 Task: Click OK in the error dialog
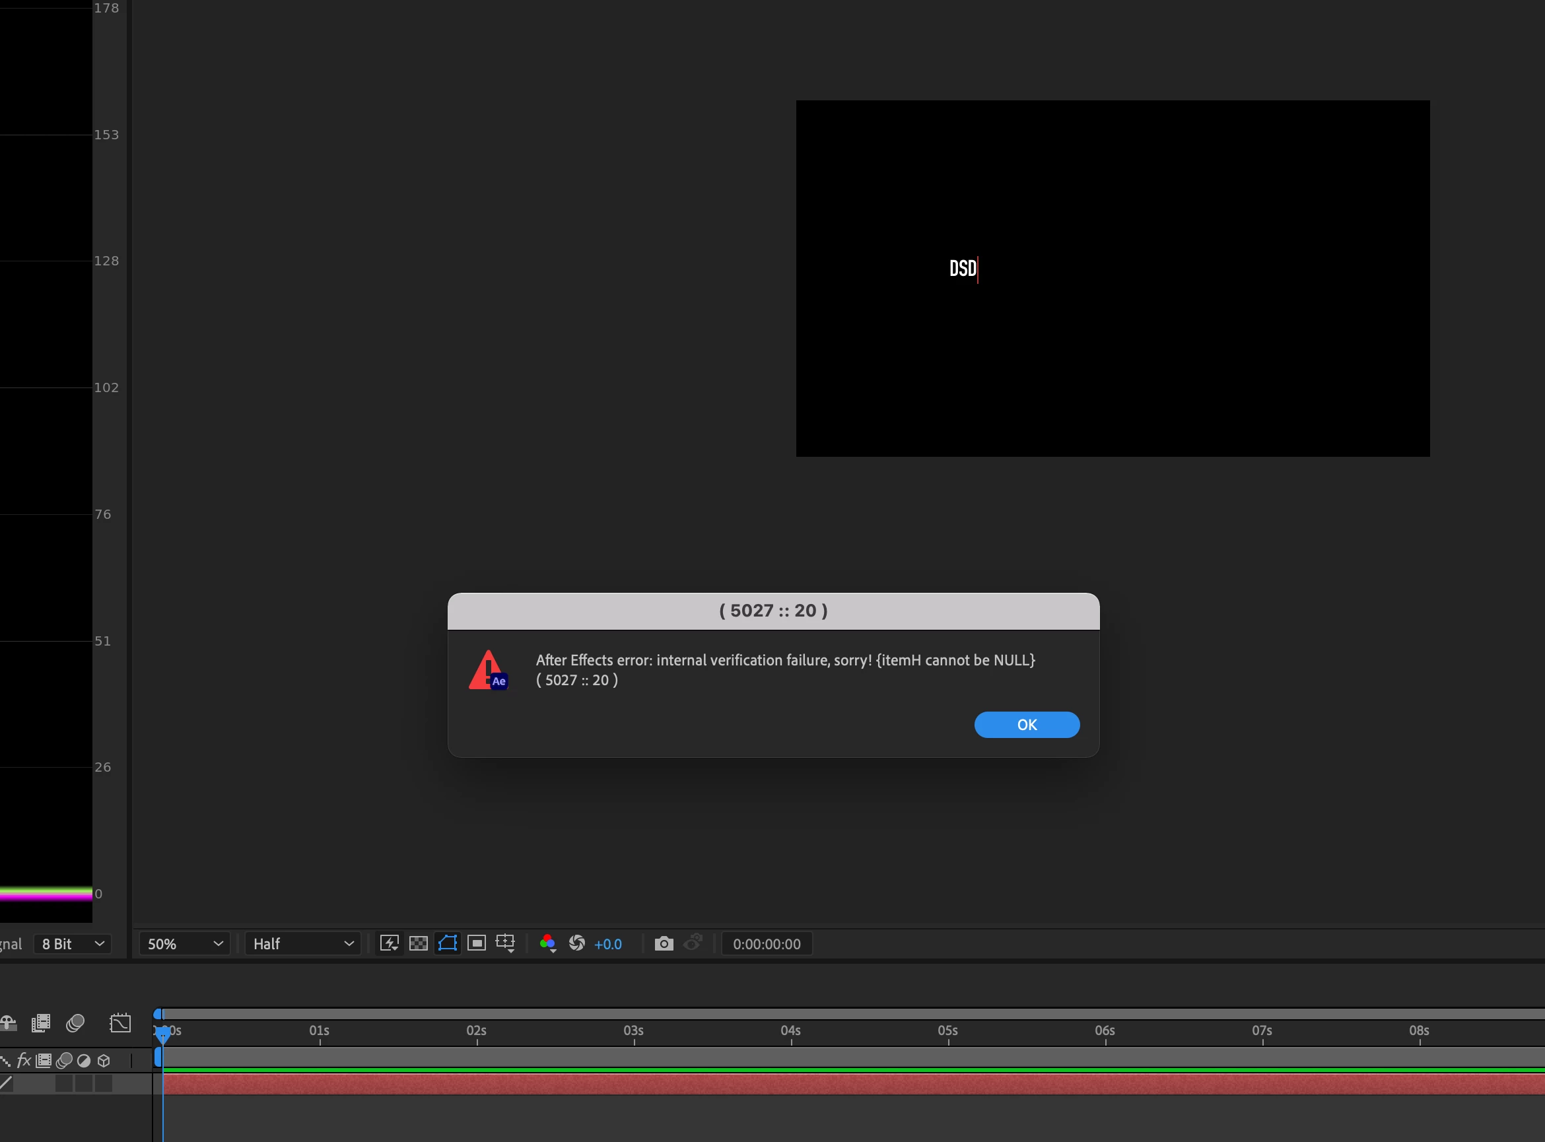(1027, 724)
